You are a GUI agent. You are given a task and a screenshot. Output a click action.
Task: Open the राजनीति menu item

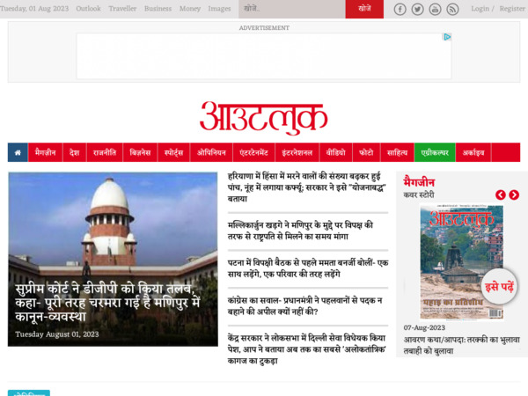coord(105,152)
